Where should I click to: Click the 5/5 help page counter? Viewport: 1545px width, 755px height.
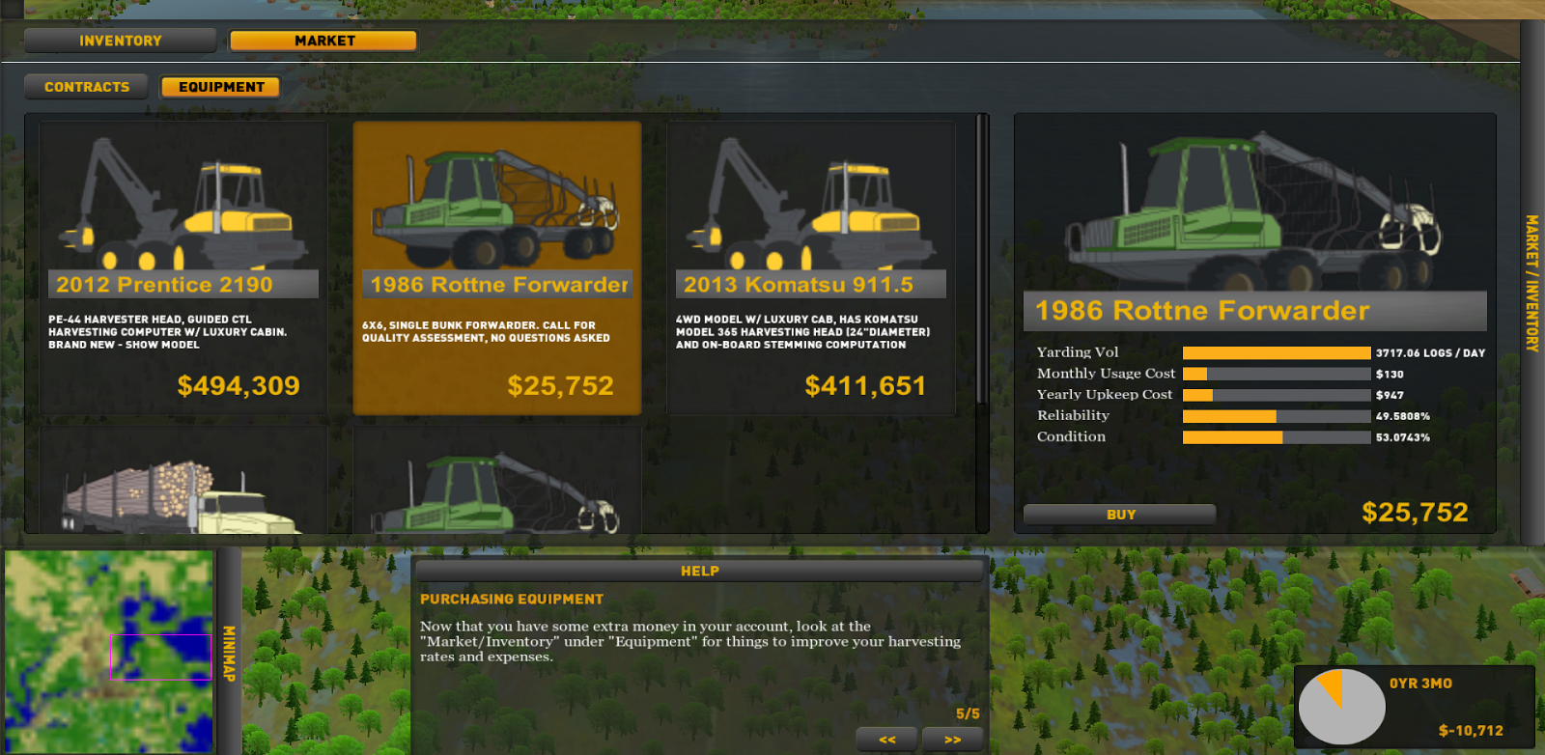(x=968, y=714)
